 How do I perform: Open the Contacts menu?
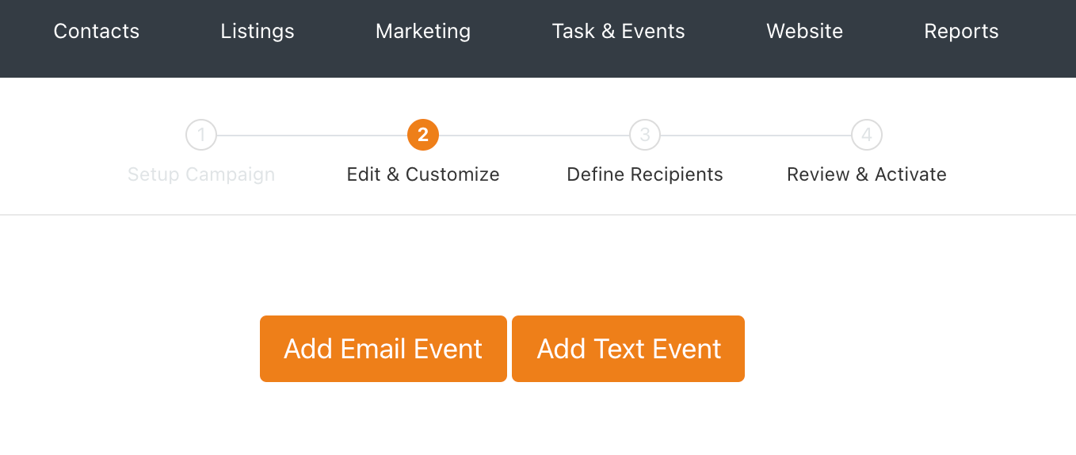pyautogui.click(x=97, y=32)
